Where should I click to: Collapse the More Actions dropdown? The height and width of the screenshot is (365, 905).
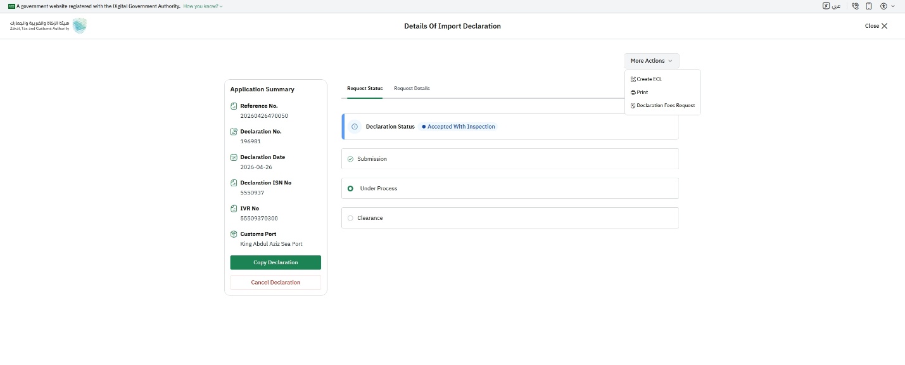tap(652, 61)
